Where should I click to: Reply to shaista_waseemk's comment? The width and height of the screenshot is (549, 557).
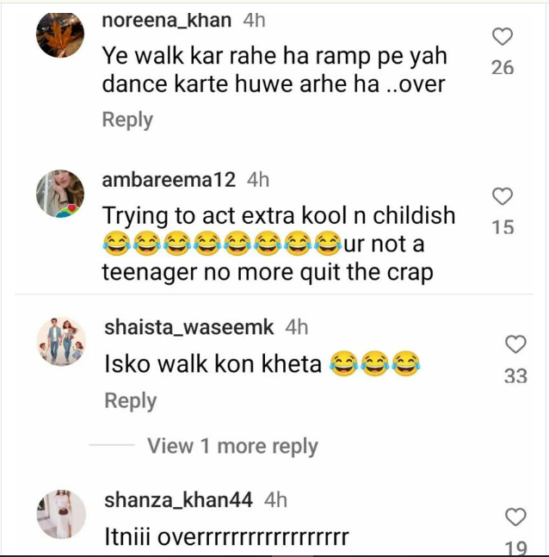(130, 400)
